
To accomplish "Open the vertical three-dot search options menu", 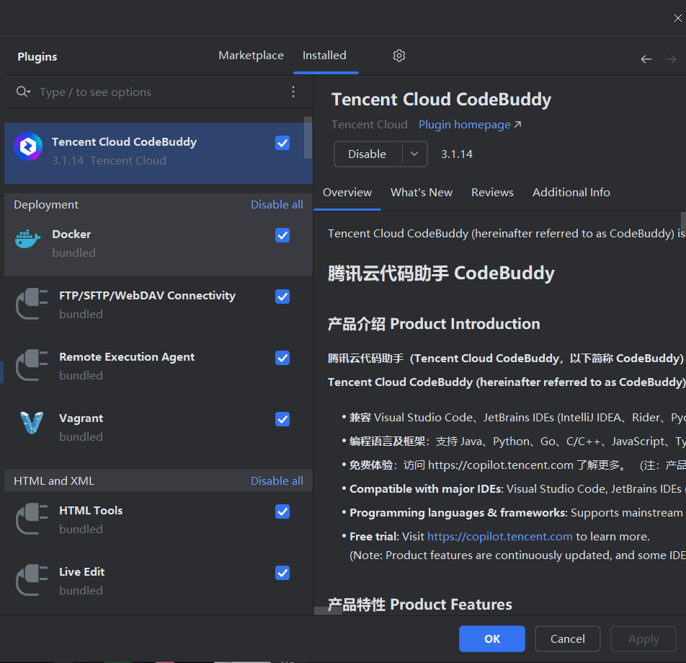I will click(293, 92).
